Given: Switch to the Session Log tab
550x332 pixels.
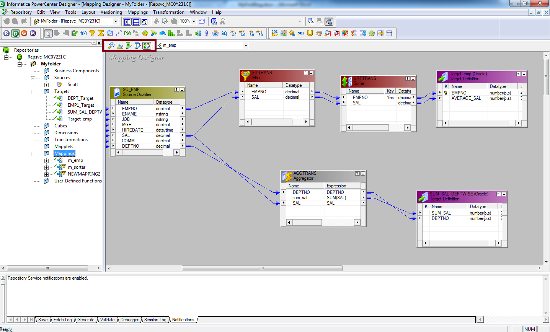Looking at the screenshot, I should (155, 320).
